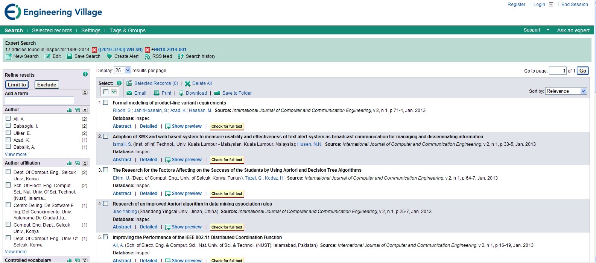Image resolution: width=596 pixels, height=263 pixels.
Task: Check the author Babalik, A. filter
Action: click(8, 147)
